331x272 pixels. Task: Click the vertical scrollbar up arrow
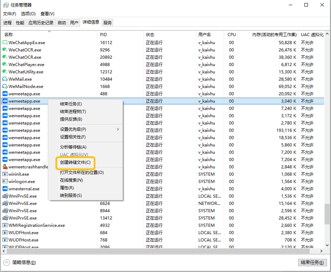327,34
